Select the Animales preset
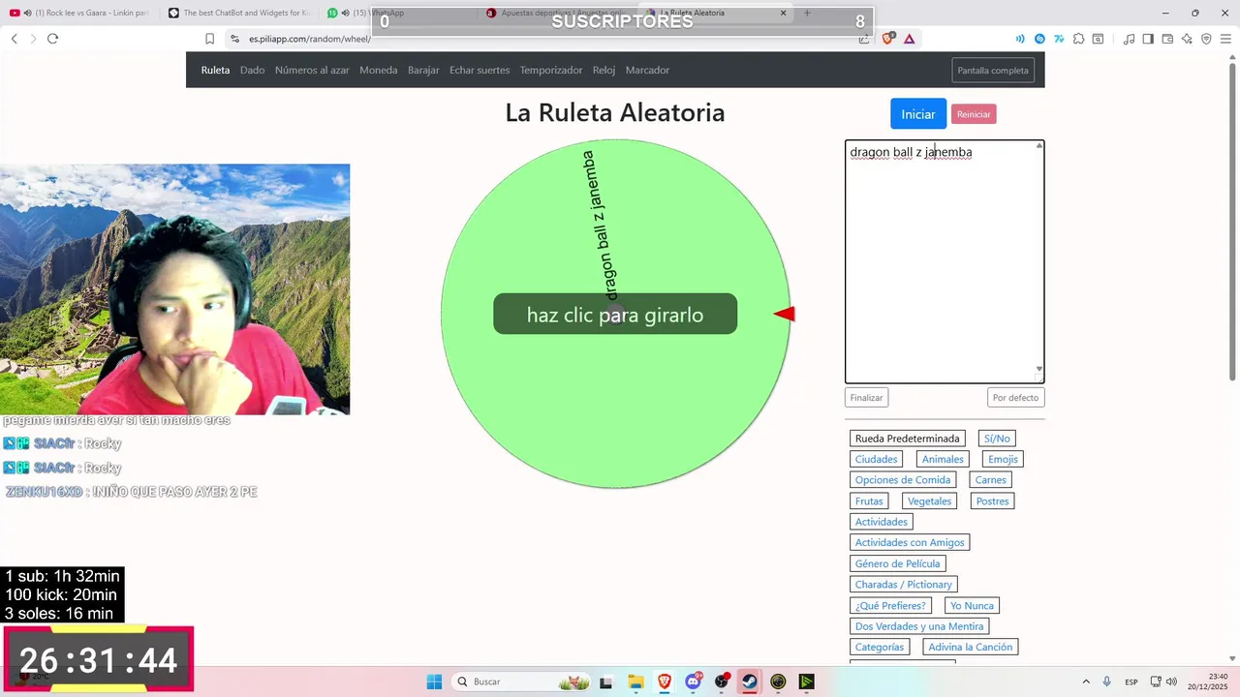Image resolution: width=1240 pixels, height=697 pixels. point(943,459)
